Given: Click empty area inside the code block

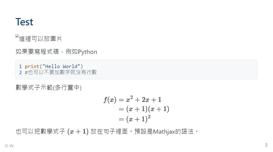Looking at the screenshot, I should [x=184, y=69].
